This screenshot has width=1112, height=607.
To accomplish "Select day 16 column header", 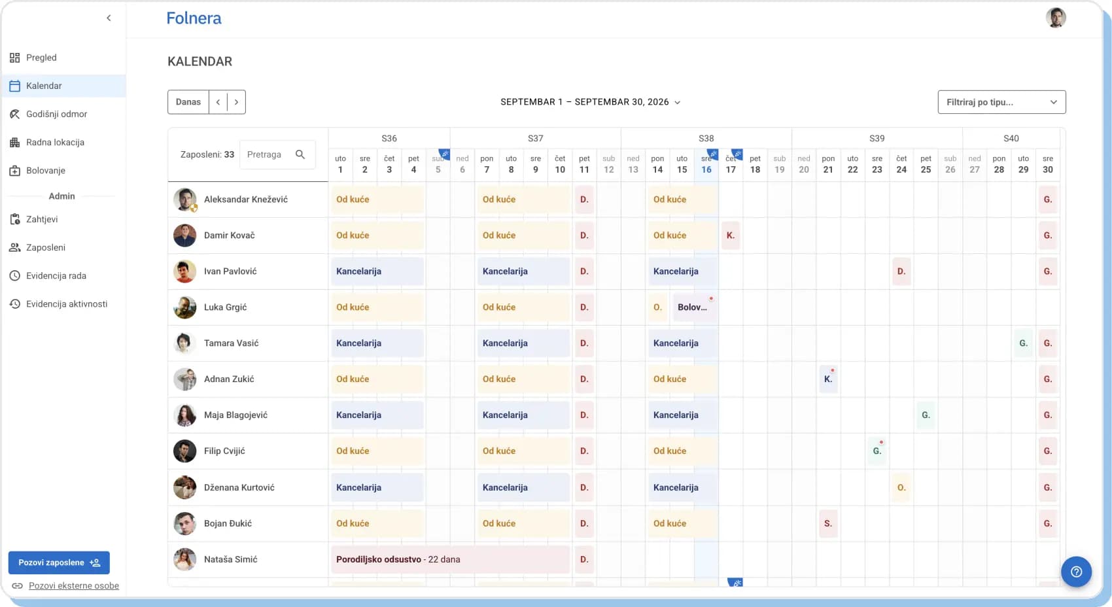I will click(x=706, y=164).
